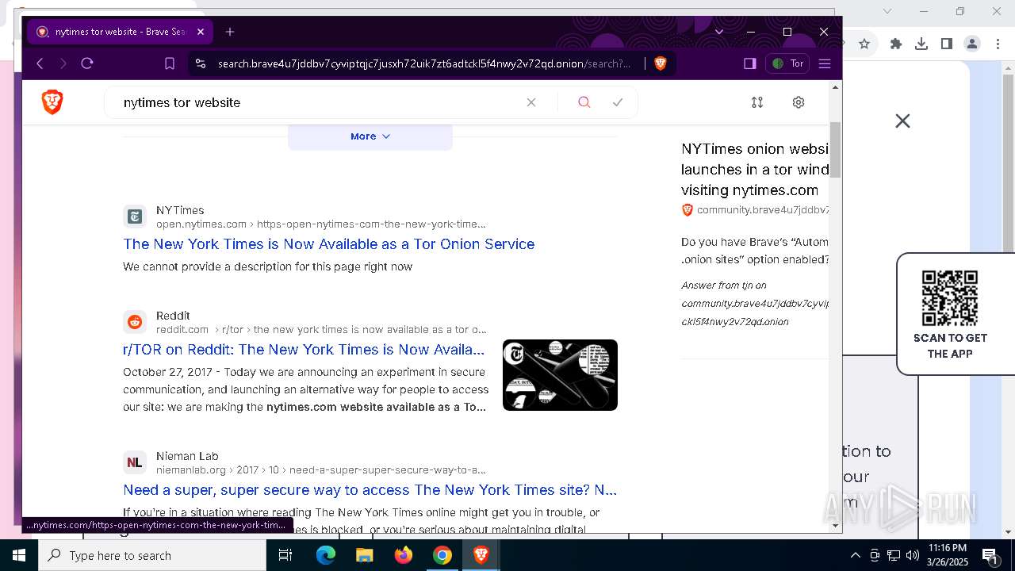The height and width of the screenshot is (571, 1015).
Task: Clear the search query text
Action: (531, 102)
